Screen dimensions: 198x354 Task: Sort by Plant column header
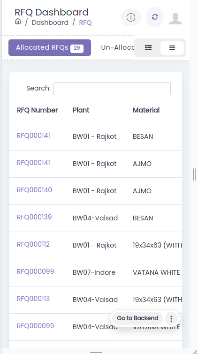[81, 110]
